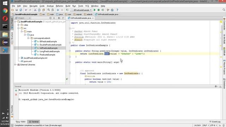Open Chrome from the Windows taskbar

[5, 11]
